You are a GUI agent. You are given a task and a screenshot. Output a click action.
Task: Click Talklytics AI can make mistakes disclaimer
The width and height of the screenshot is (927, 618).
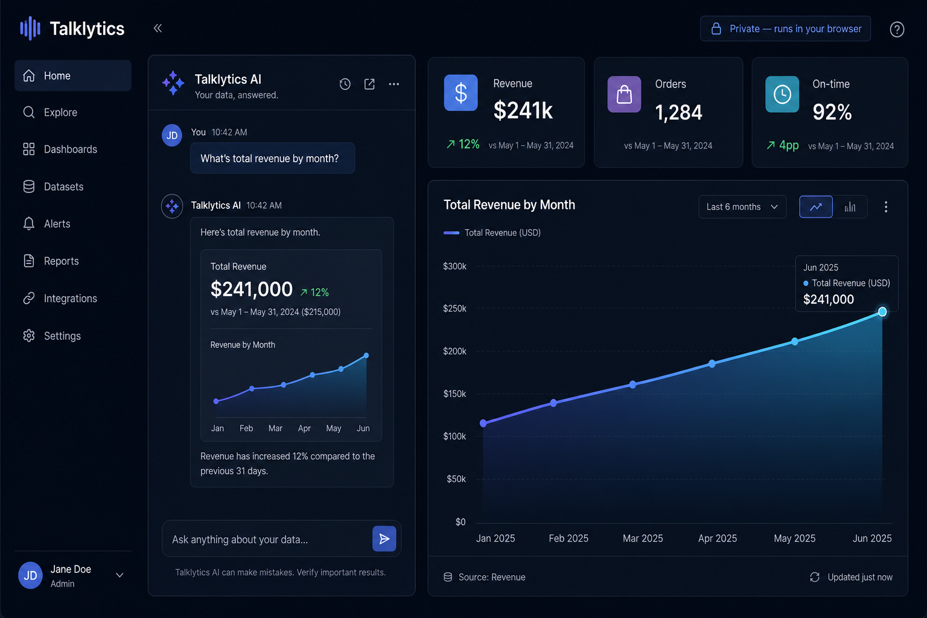(281, 573)
